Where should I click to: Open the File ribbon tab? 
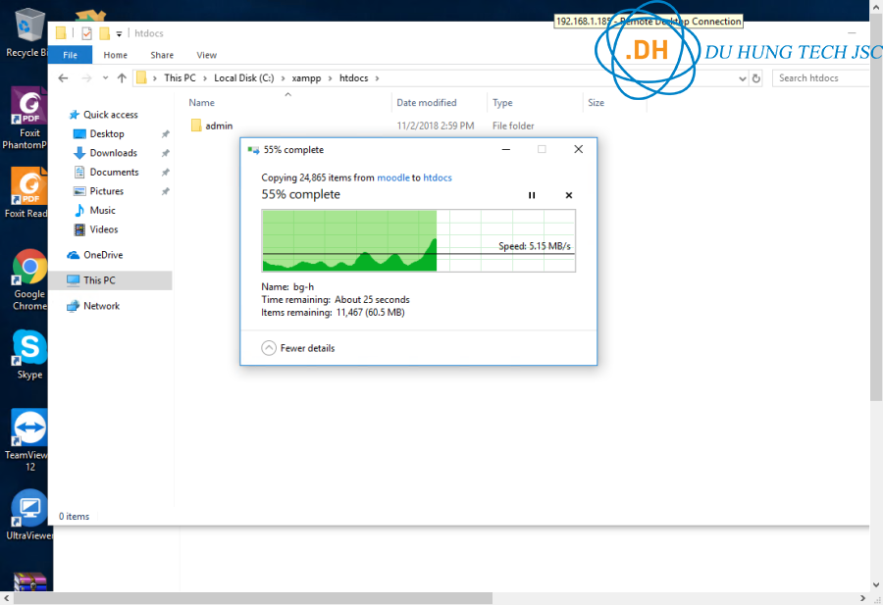coord(70,55)
